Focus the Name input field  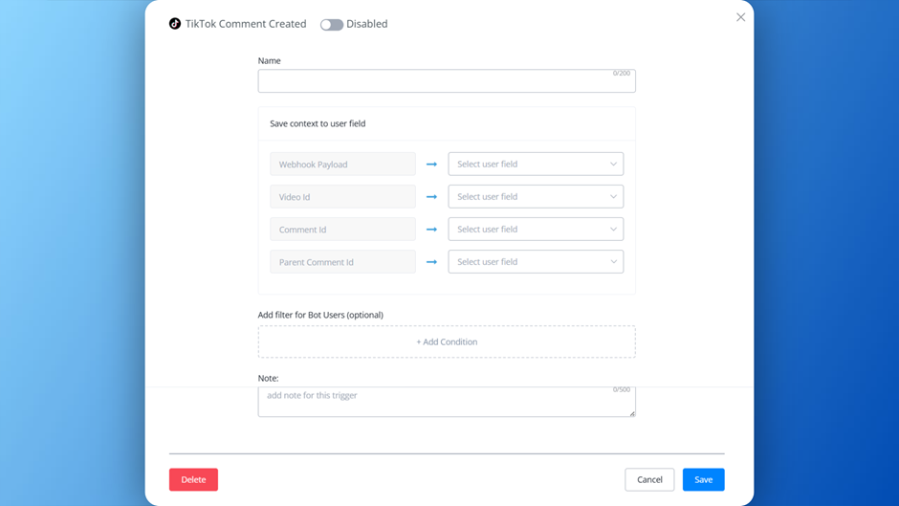coord(446,81)
